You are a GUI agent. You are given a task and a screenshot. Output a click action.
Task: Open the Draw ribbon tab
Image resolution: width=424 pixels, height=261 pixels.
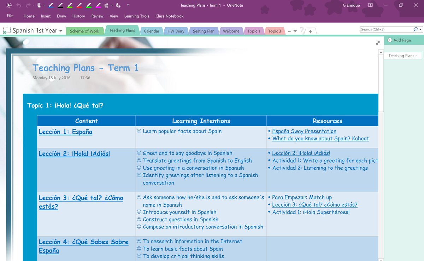tap(61, 16)
